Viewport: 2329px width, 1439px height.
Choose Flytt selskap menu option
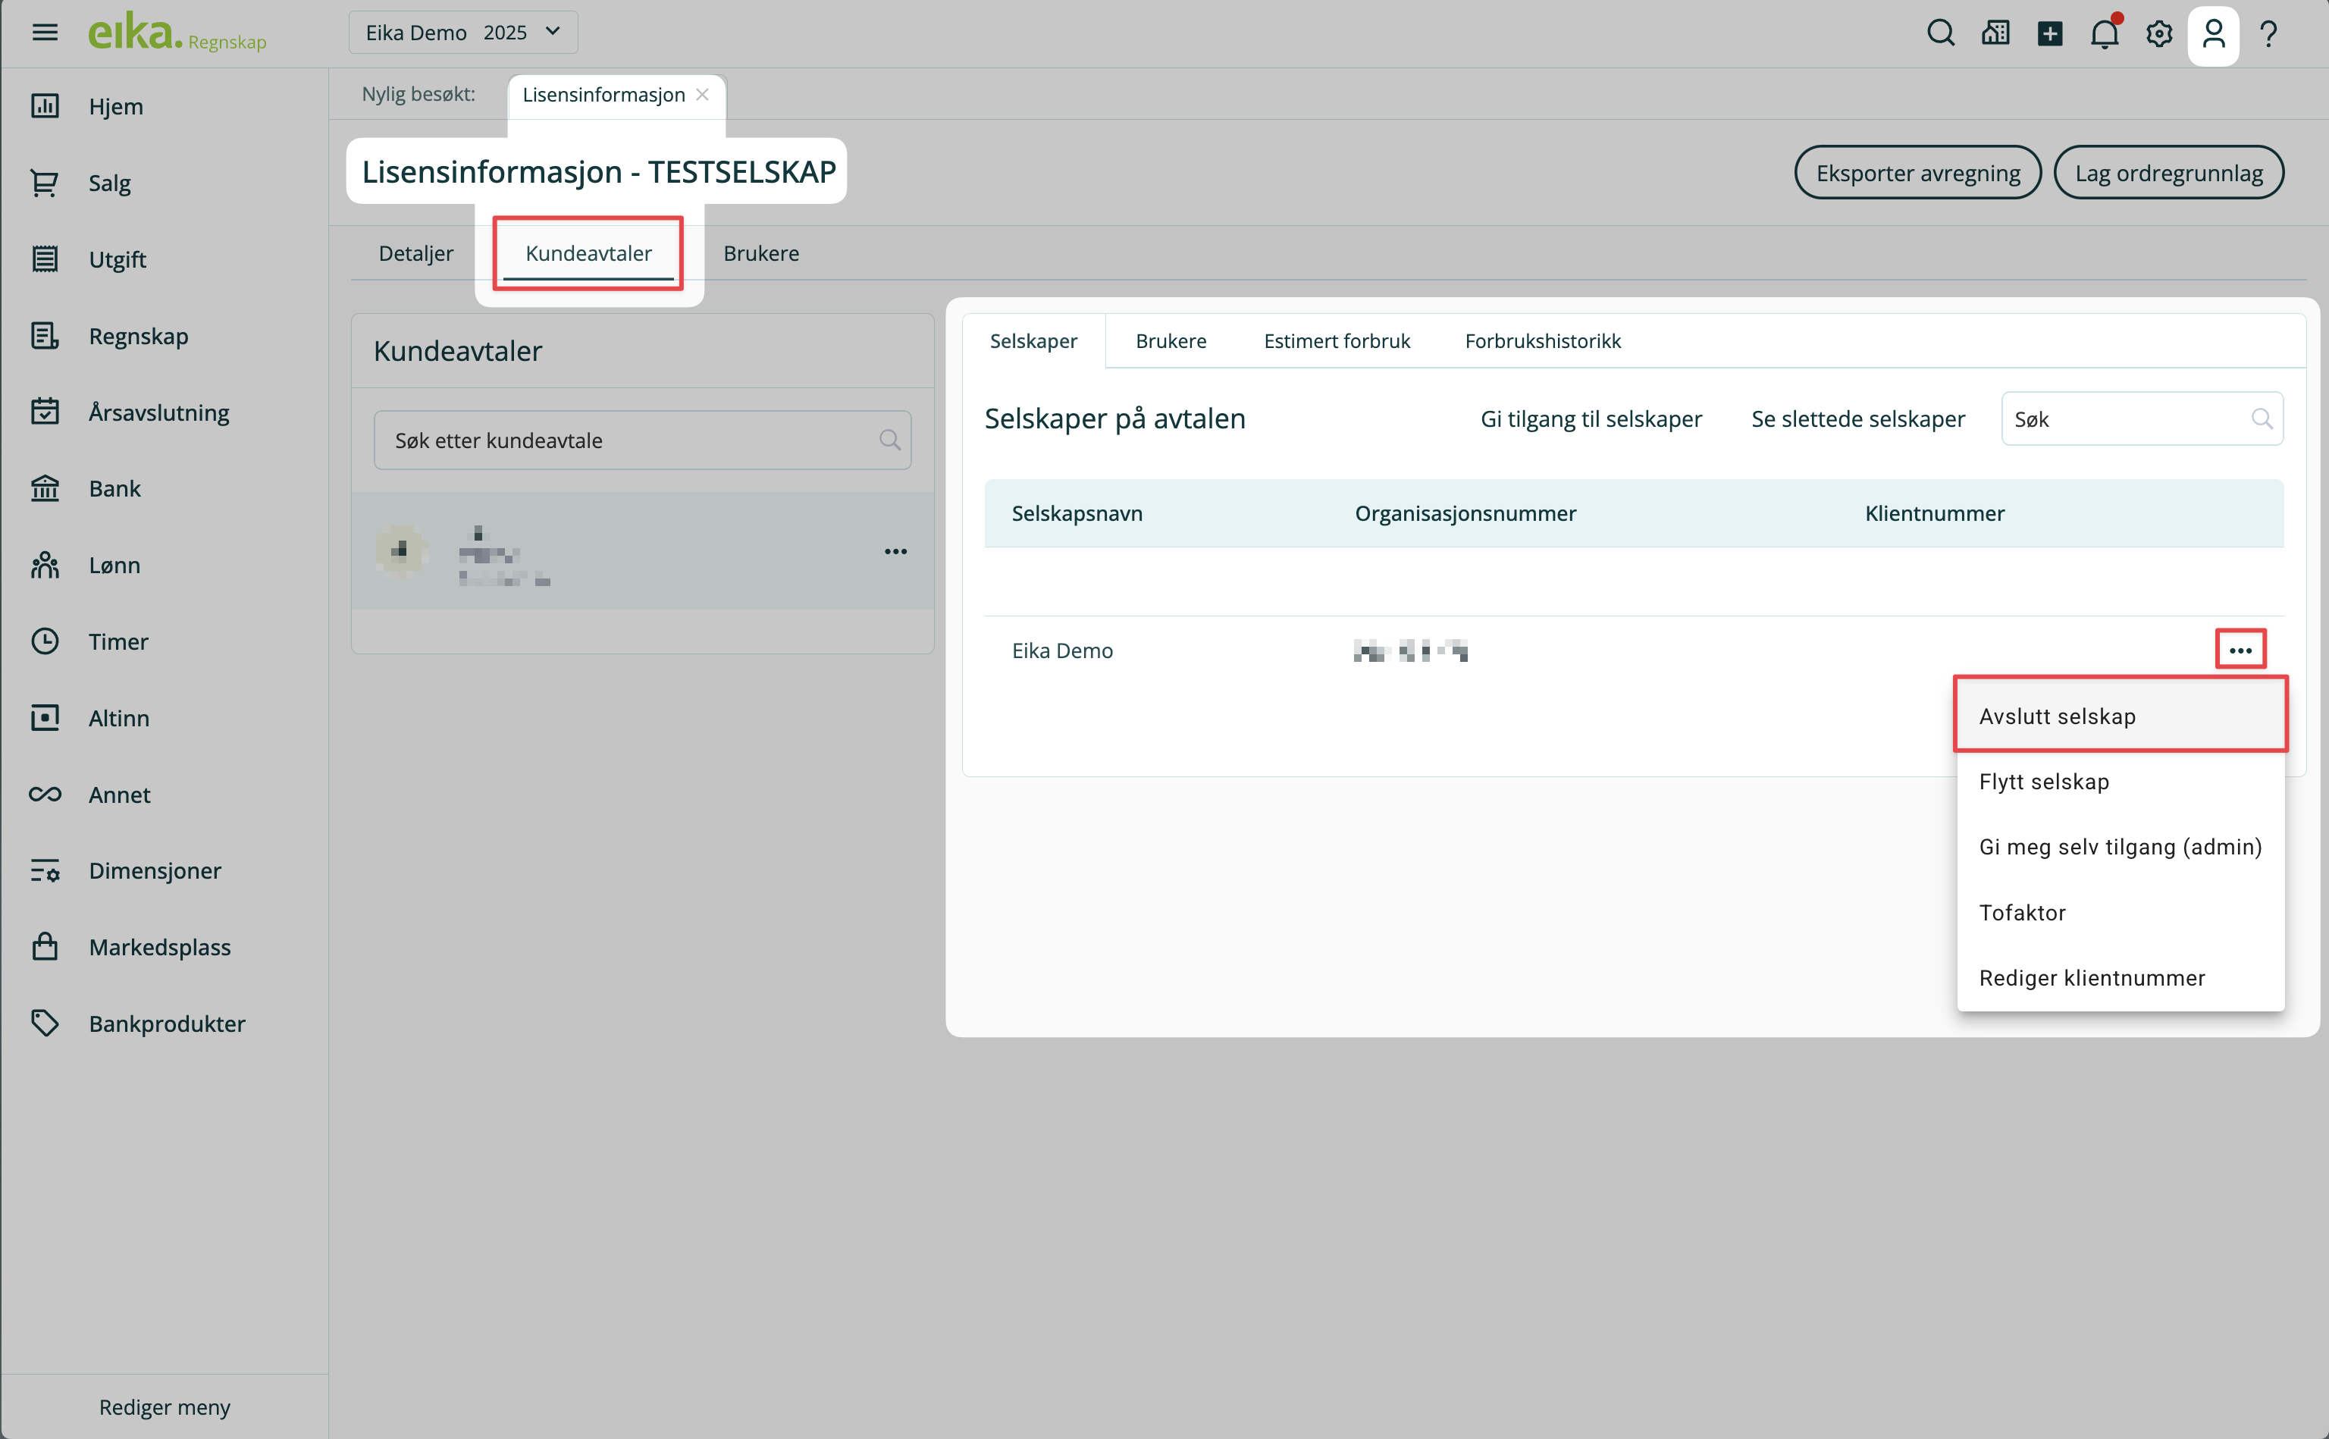(2121, 782)
